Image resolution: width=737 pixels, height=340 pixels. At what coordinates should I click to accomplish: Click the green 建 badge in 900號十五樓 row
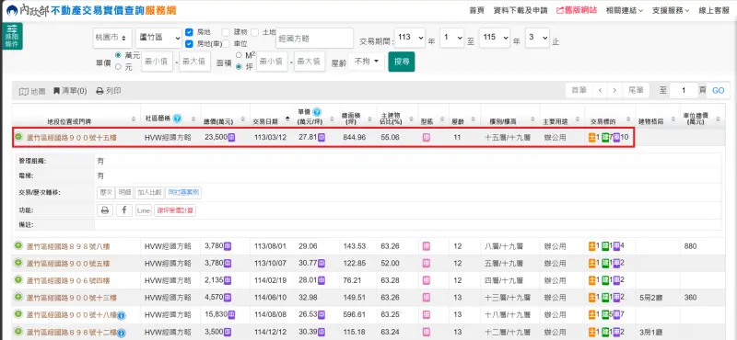605,138
